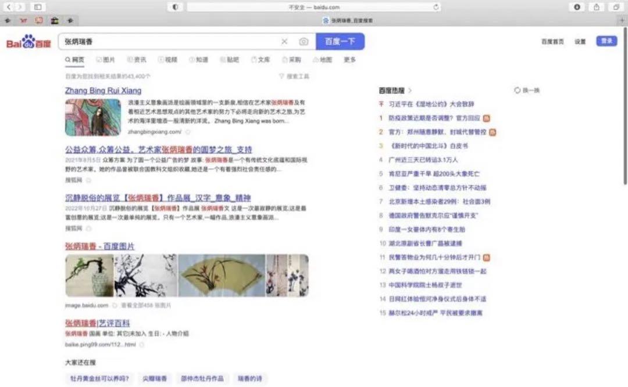The image size is (628, 387).
Task: Click the artist thumbnail in first result
Action: (93, 118)
